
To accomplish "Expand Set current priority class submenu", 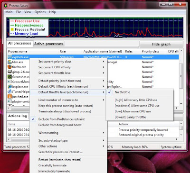I will [x=55, y=62].
